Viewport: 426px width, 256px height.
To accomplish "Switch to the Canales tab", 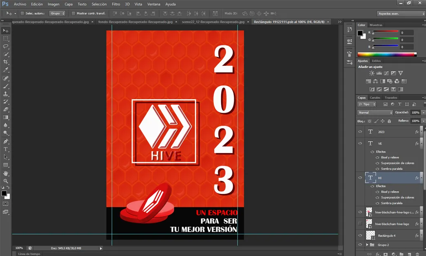I will 375,98.
